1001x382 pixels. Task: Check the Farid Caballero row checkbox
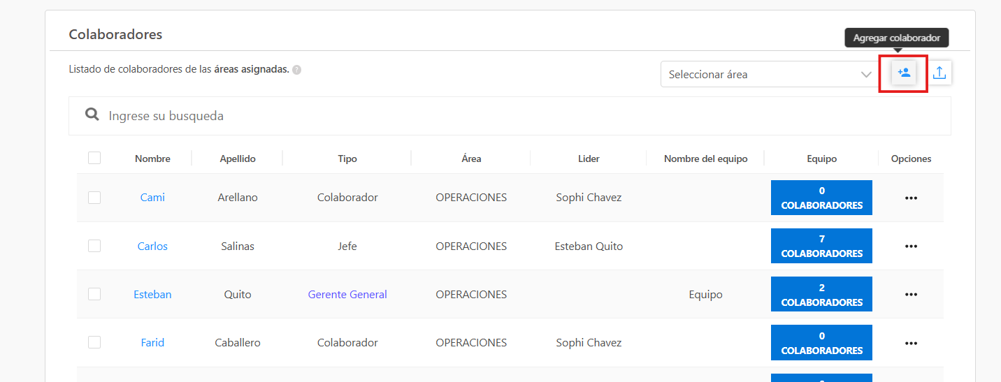pos(94,342)
